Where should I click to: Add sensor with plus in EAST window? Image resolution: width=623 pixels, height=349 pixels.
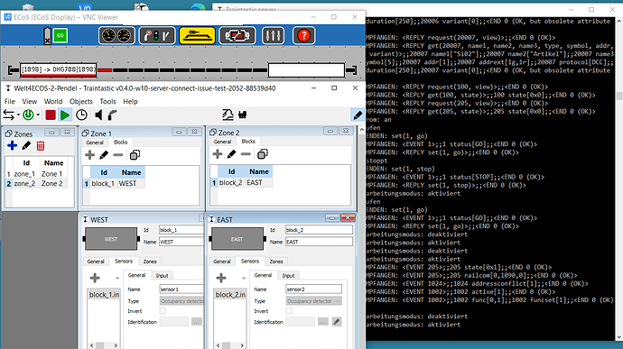click(x=221, y=278)
